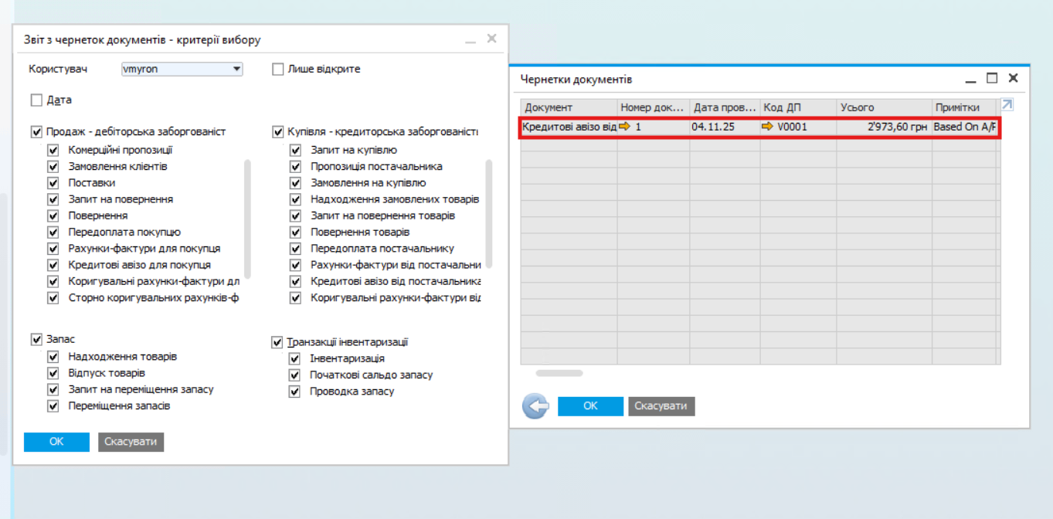Maximize the Чернетки документів window

point(992,78)
